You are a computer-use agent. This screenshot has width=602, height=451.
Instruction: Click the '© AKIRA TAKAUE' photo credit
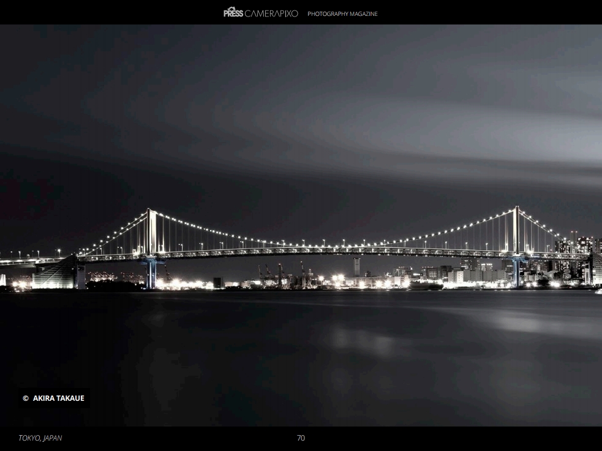click(x=53, y=398)
